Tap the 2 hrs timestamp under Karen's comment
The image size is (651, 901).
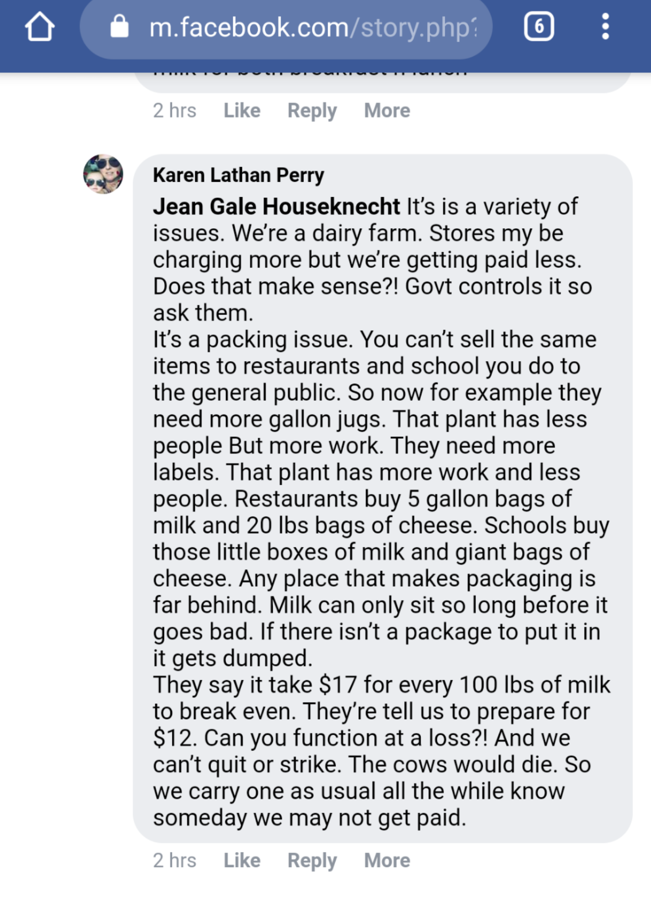pyautogui.click(x=174, y=861)
